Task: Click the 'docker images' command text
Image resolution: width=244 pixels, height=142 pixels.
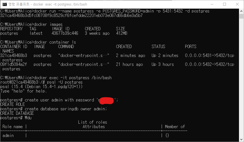Action: click(48, 24)
